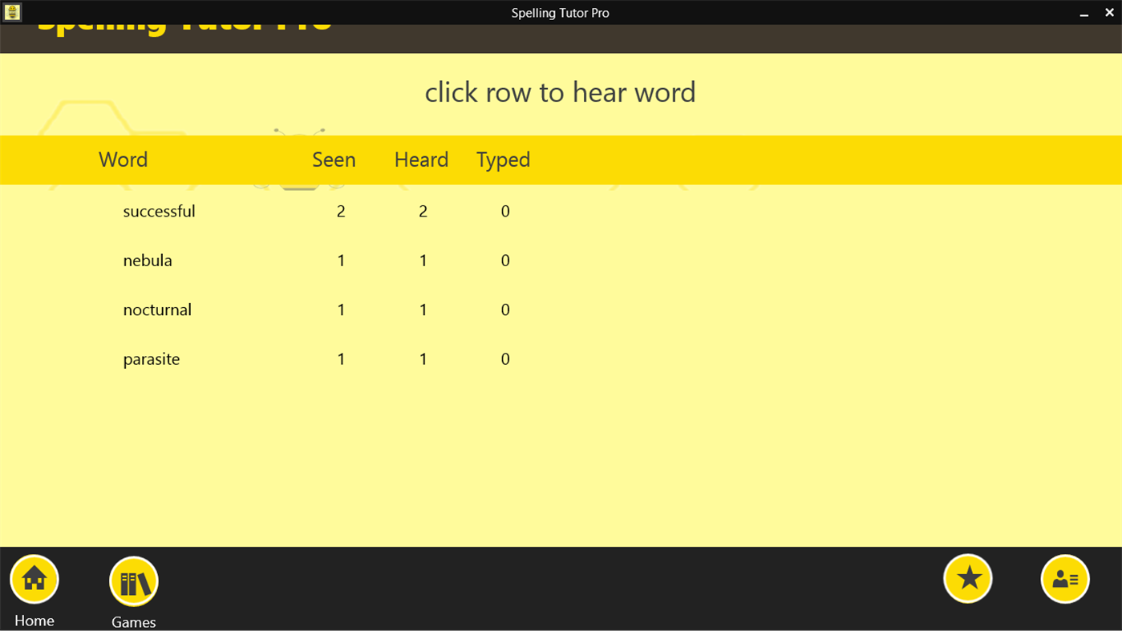Sort by the Seen column header
This screenshot has width=1122, height=631.
pos(334,160)
